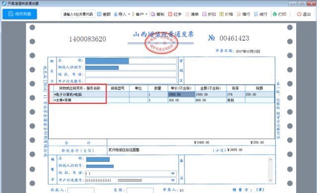
Task: Click the unit price cell 300.00
Action: coord(182,100)
